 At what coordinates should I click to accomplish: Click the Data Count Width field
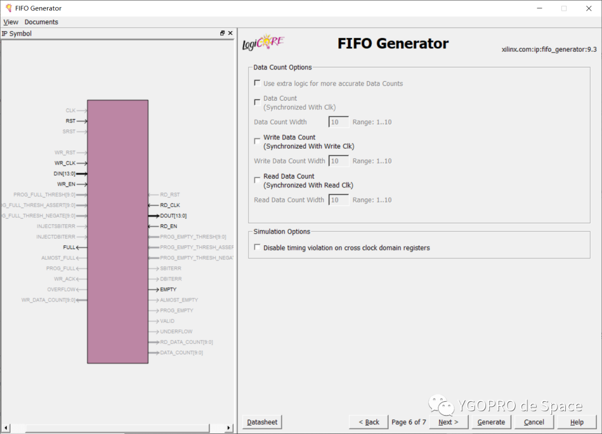339,122
